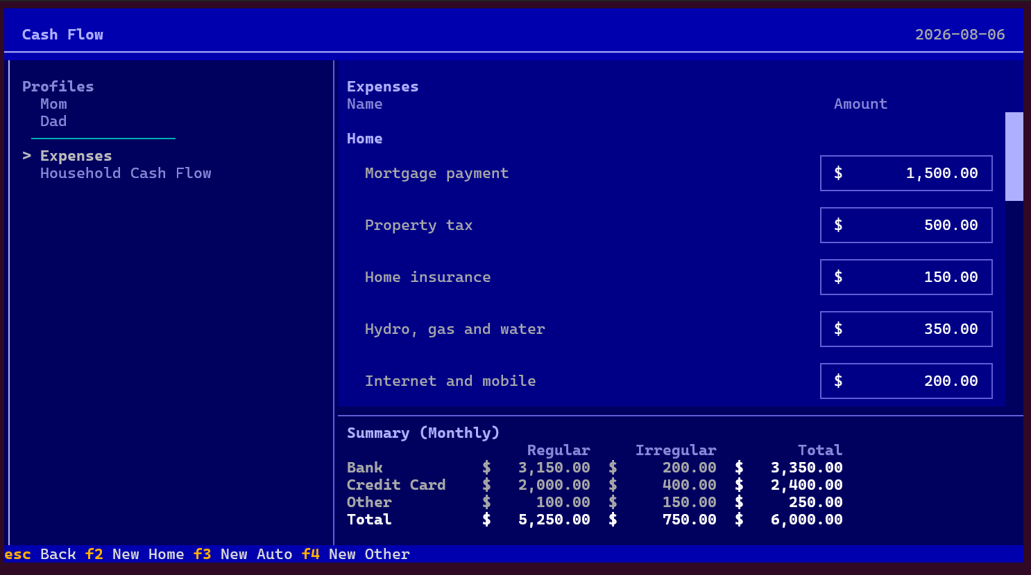
Task: Click the Credit Card total 2,400.00
Action: coord(806,485)
